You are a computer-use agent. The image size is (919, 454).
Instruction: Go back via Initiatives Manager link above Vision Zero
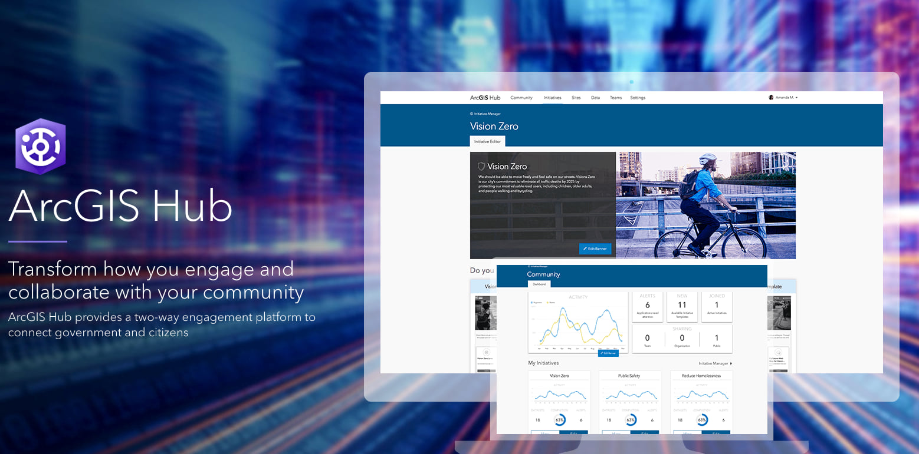(485, 113)
